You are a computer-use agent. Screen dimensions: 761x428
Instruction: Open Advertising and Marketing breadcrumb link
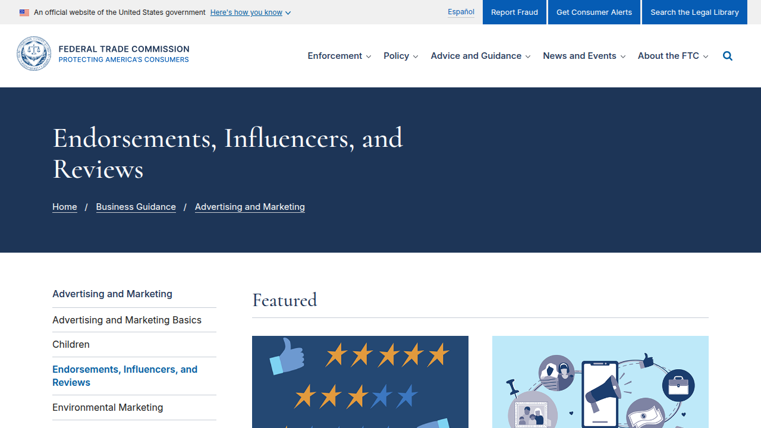point(250,207)
